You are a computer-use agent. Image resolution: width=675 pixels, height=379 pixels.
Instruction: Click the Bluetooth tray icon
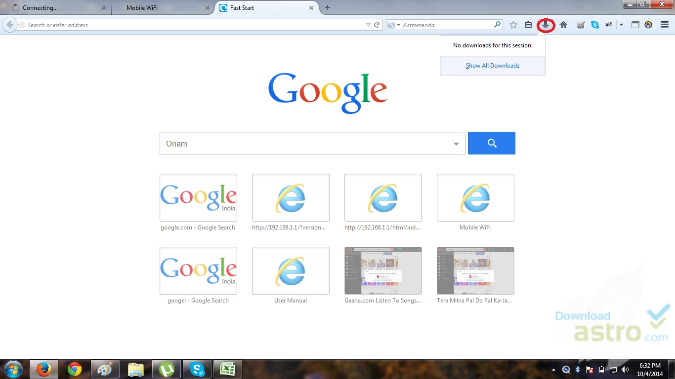point(578,369)
